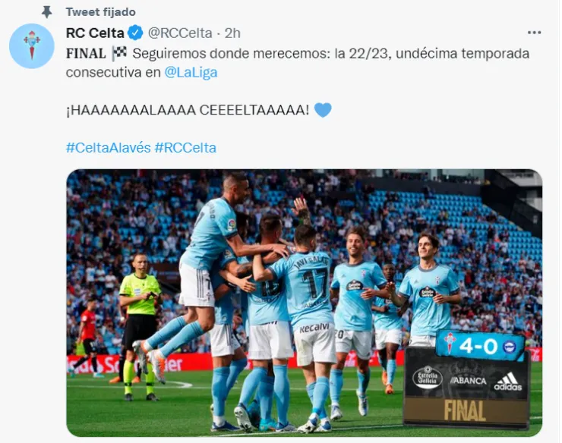Click the Tweet fijado label
The image size is (562, 443).
click(101, 12)
